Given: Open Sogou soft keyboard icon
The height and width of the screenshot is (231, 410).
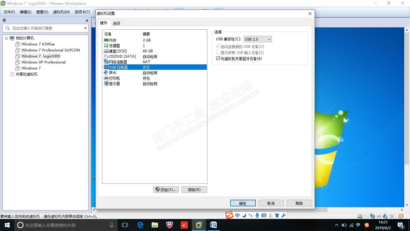Looking at the screenshot, I should 264,215.
